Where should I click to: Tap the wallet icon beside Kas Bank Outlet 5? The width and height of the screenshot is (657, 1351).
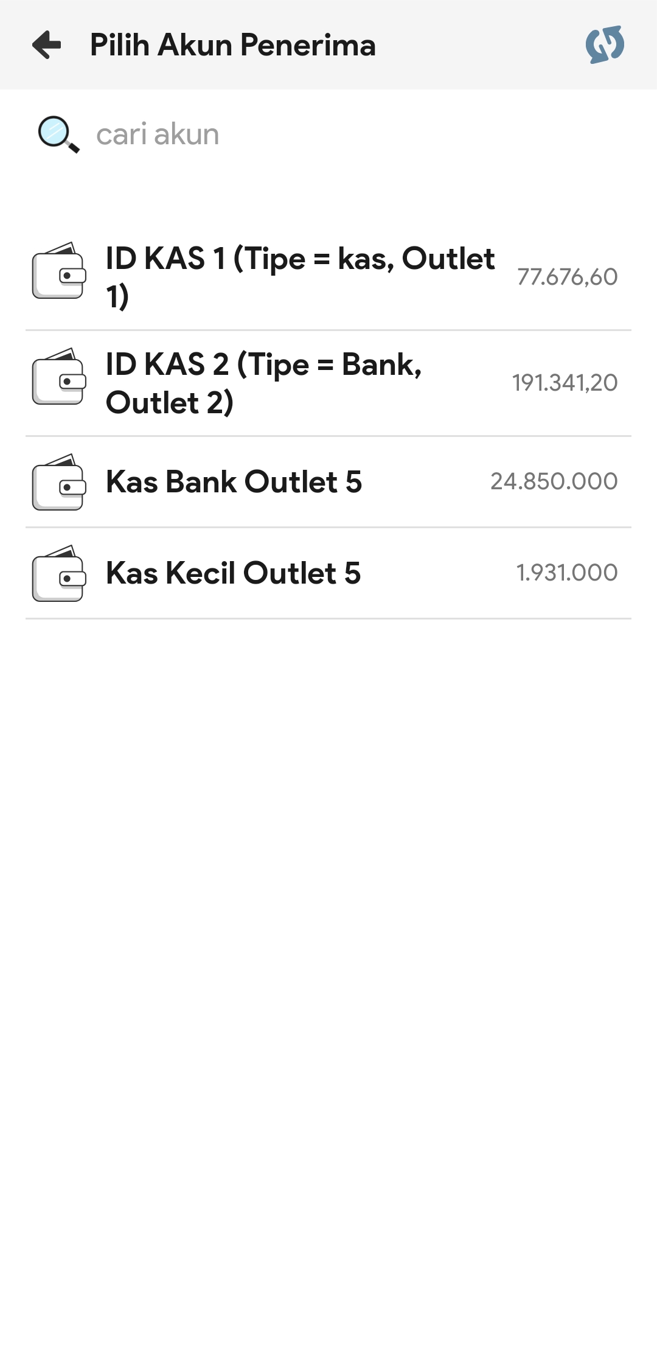click(58, 482)
